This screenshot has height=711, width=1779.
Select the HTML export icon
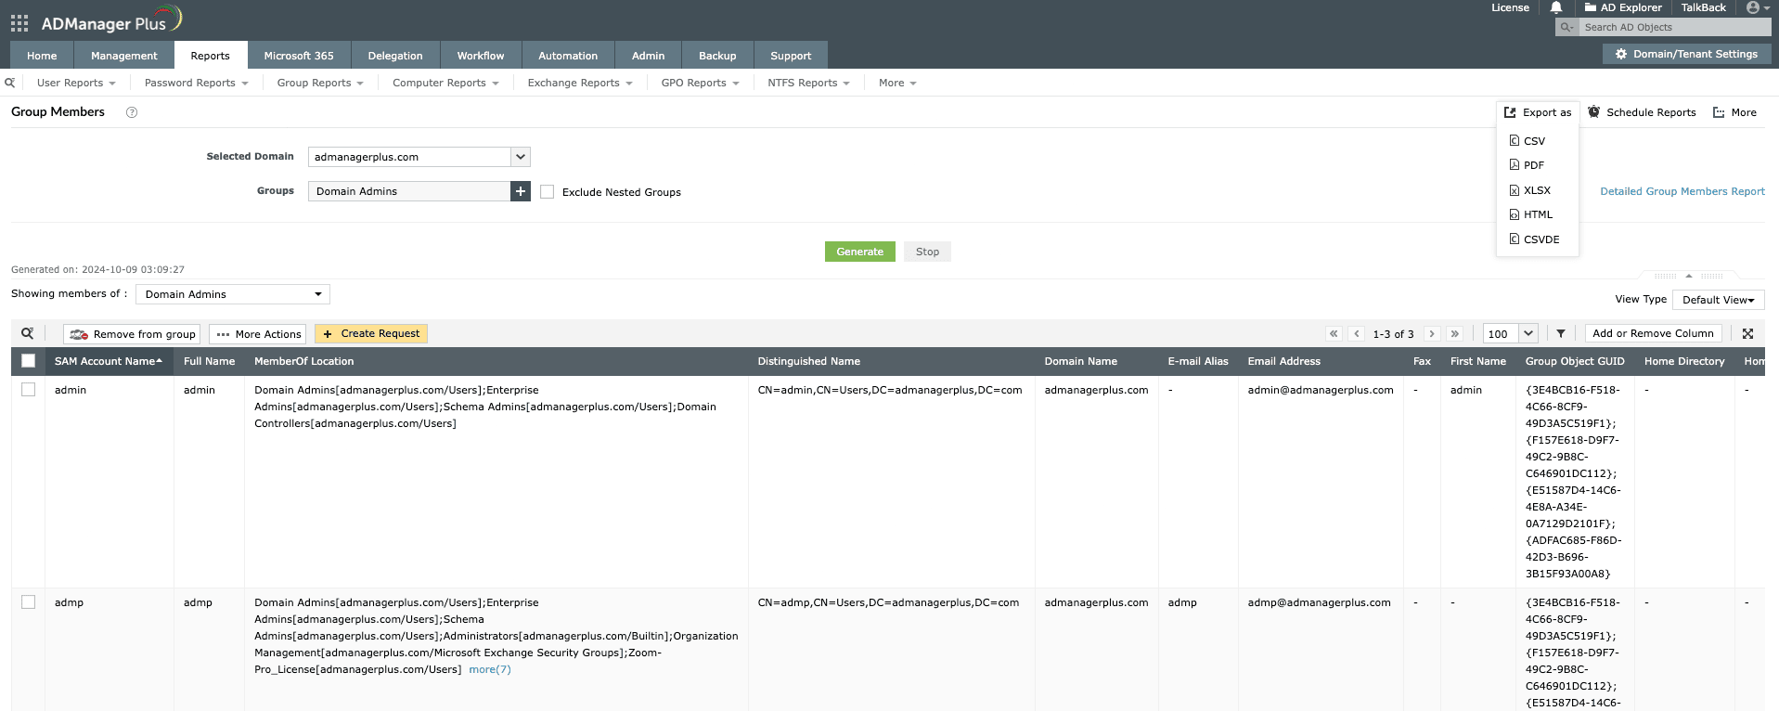coord(1515,214)
